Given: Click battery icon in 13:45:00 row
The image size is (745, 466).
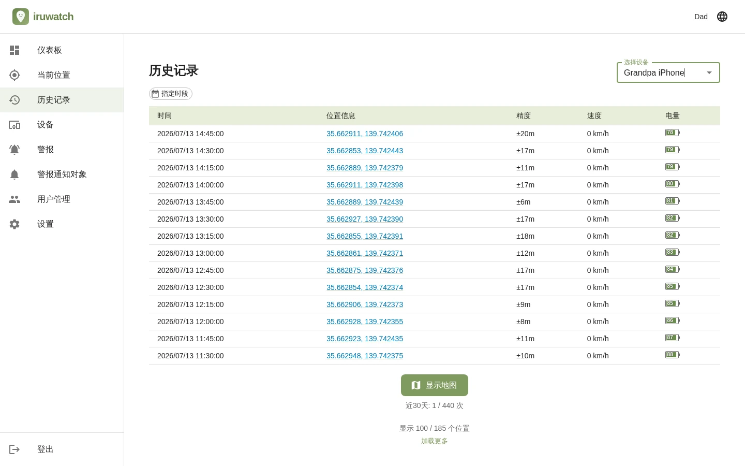Looking at the screenshot, I should coord(673,201).
